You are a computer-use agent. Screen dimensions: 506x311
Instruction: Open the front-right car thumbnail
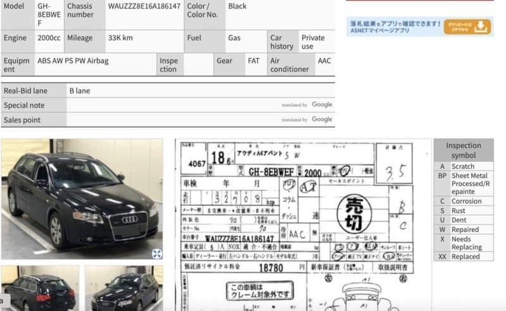point(124,288)
